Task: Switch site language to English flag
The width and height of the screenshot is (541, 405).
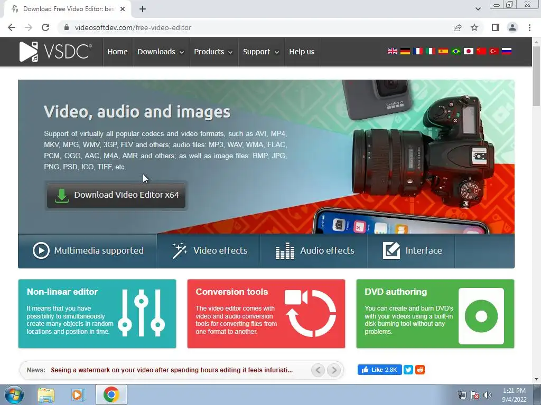Action: point(393,51)
